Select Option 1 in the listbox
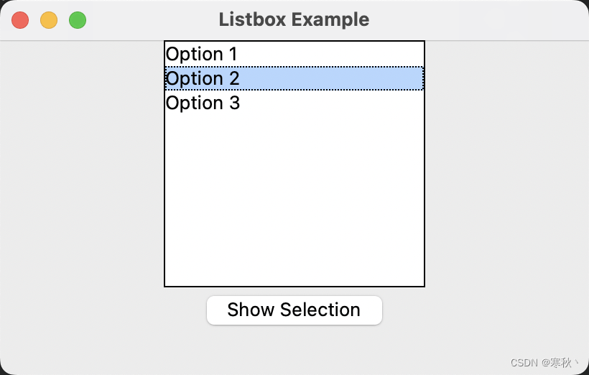 (x=201, y=54)
